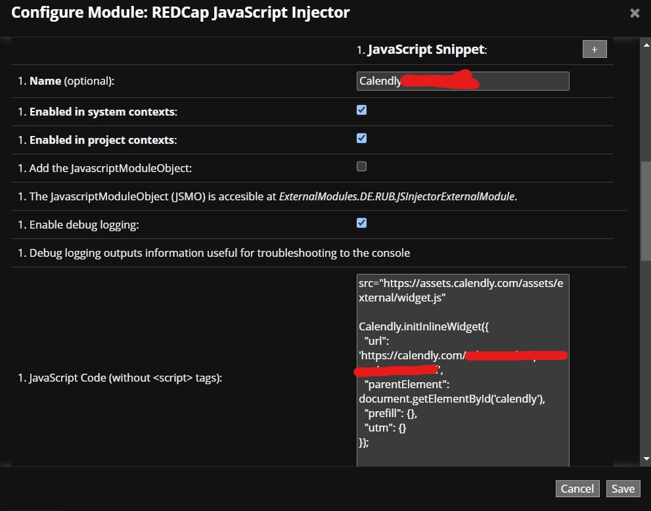651x511 pixels.
Task: Click the '"parentElement":' code line
Action: 407,384
